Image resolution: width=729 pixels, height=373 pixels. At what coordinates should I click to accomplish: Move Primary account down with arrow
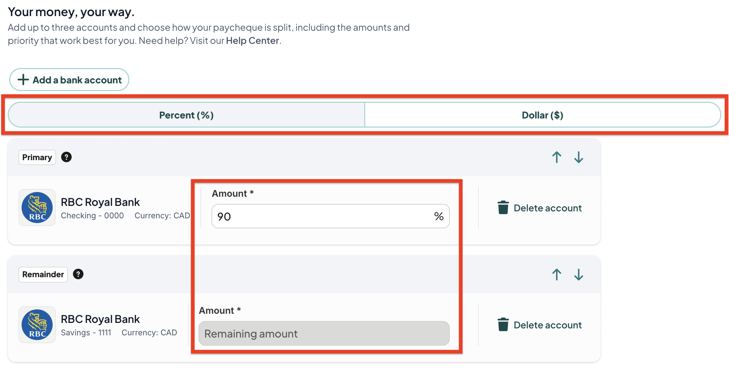pyautogui.click(x=579, y=157)
